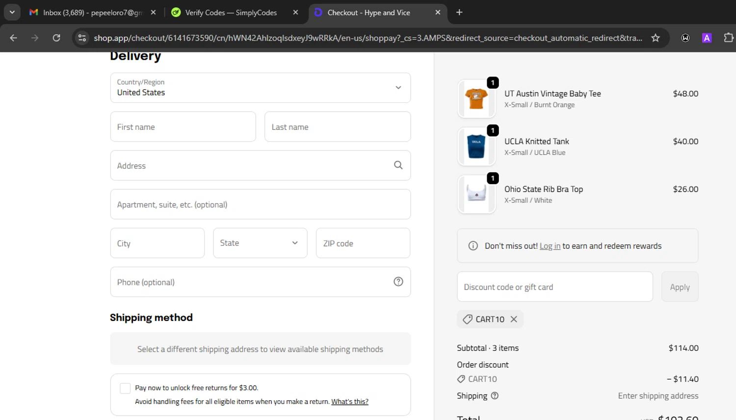Click the Shipping method heading
736x420 pixels.
tap(151, 318)
